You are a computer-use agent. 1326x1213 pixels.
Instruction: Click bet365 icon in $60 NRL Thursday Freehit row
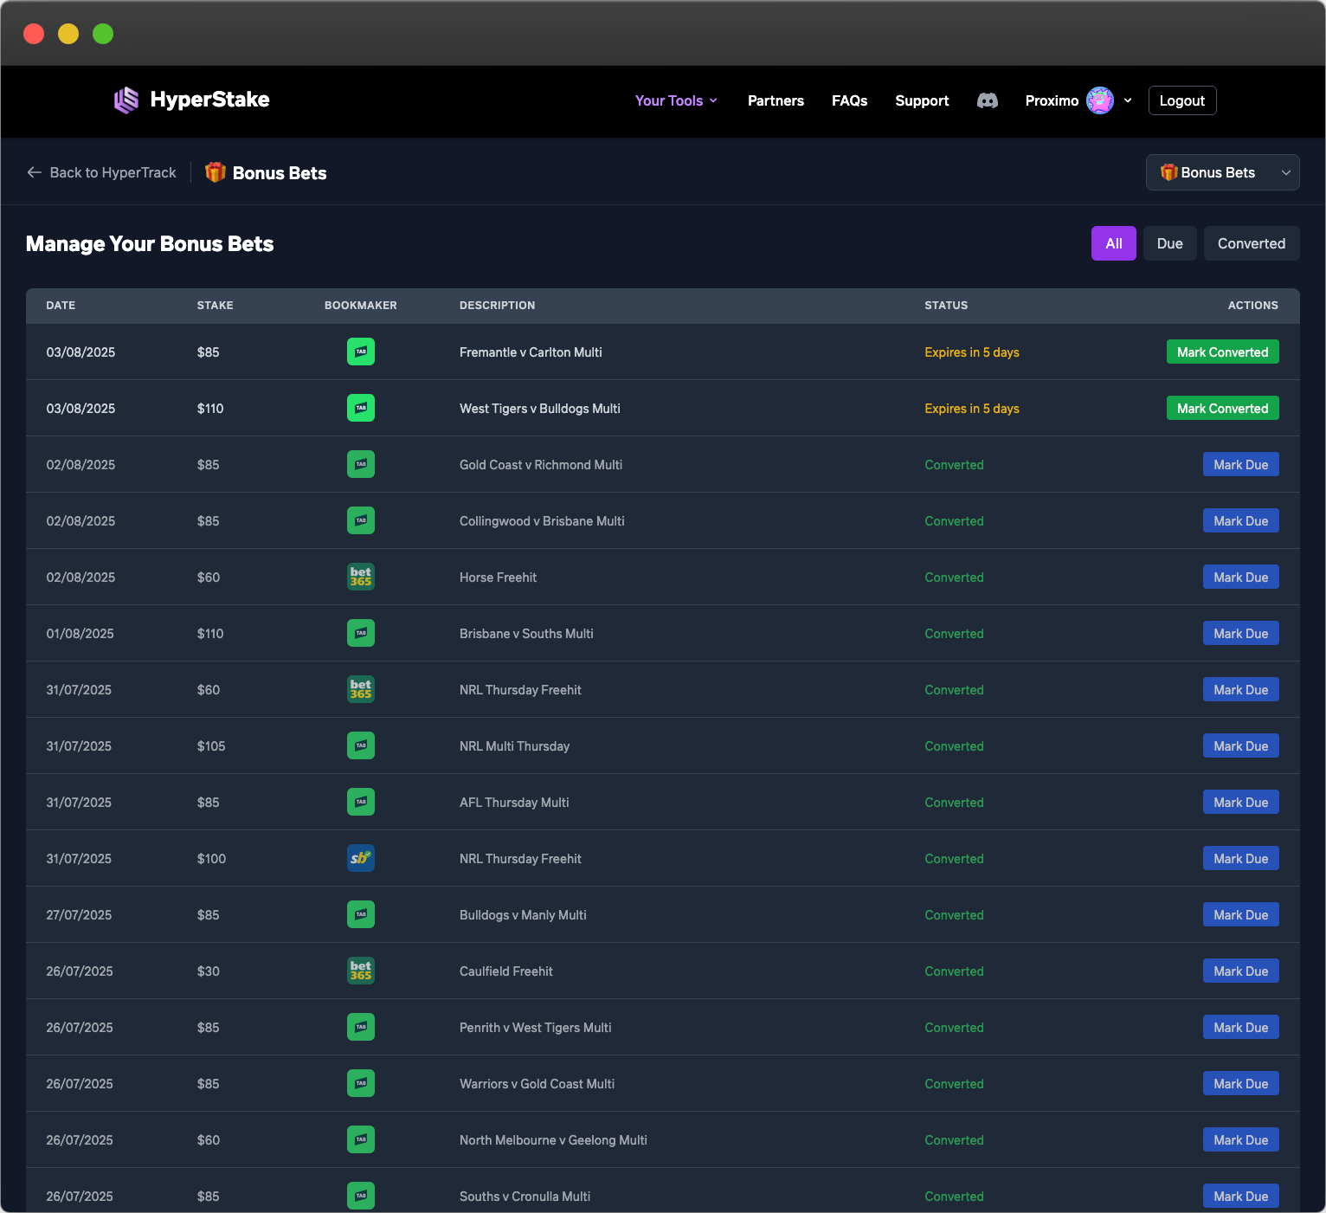tap(361, 689)
